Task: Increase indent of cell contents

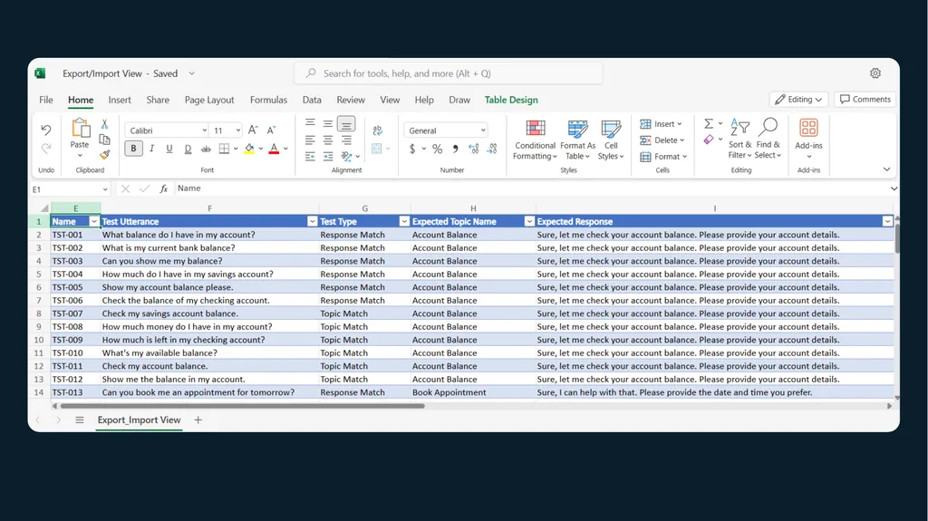Action: (x=328, y=156)
